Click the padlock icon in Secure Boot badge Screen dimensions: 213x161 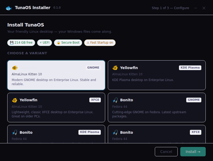[58, 43]
